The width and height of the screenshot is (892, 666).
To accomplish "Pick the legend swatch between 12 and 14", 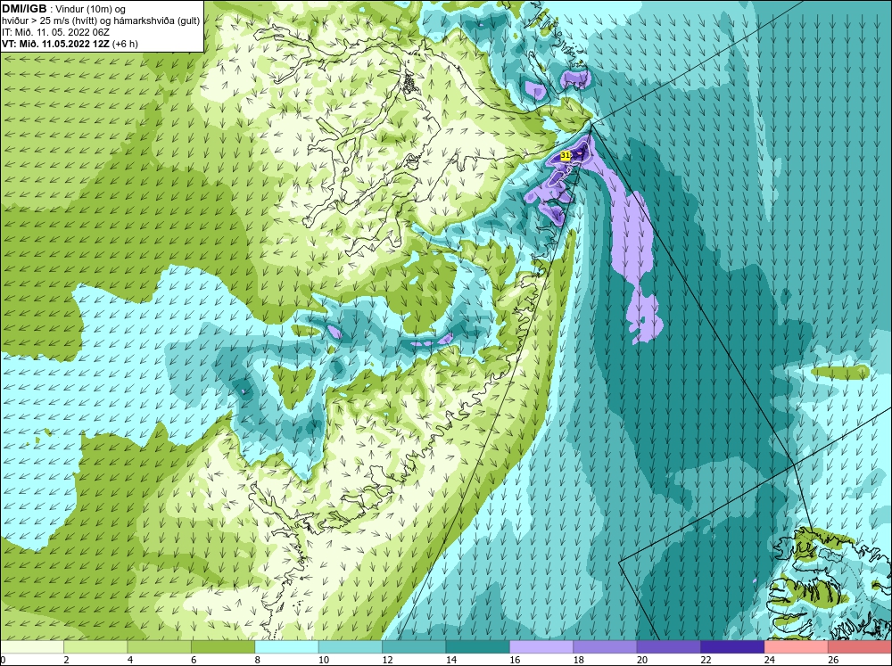I will pyautogui.click(x=414, y=647).
